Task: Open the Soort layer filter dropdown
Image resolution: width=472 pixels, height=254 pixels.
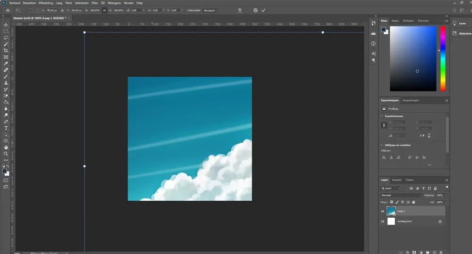Action: coord(391,188)
